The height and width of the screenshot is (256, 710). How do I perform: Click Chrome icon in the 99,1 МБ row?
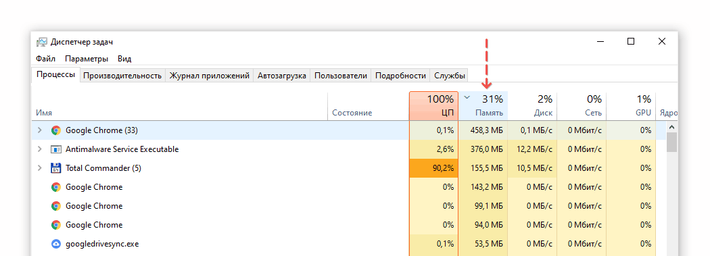coord(55,206)
